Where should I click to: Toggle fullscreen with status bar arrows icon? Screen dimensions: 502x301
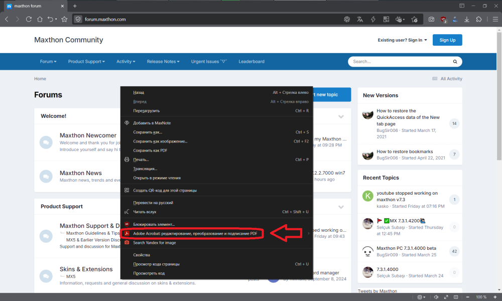click(x=446, y=297)
